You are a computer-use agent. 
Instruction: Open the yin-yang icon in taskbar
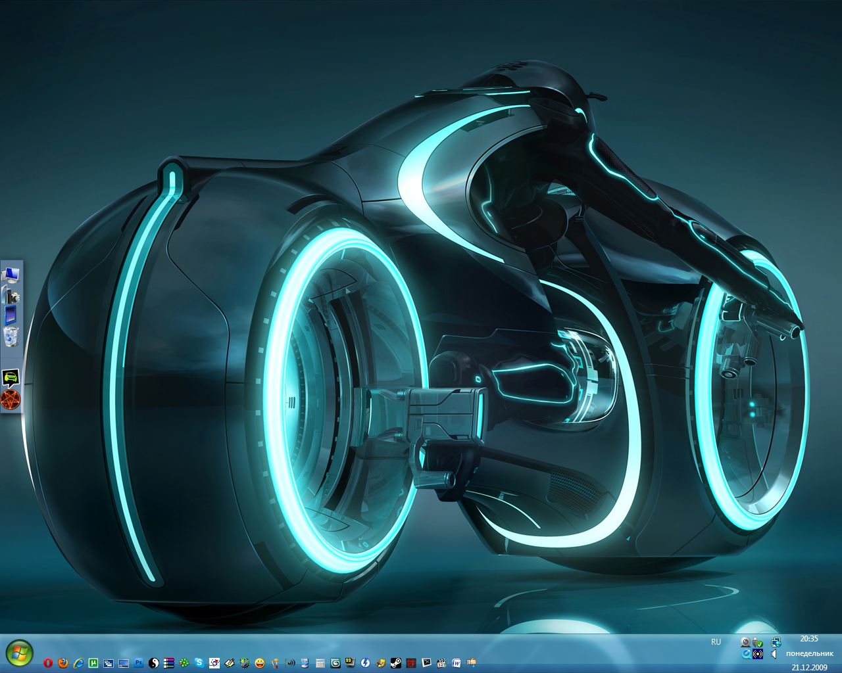[x=154, y=663]
